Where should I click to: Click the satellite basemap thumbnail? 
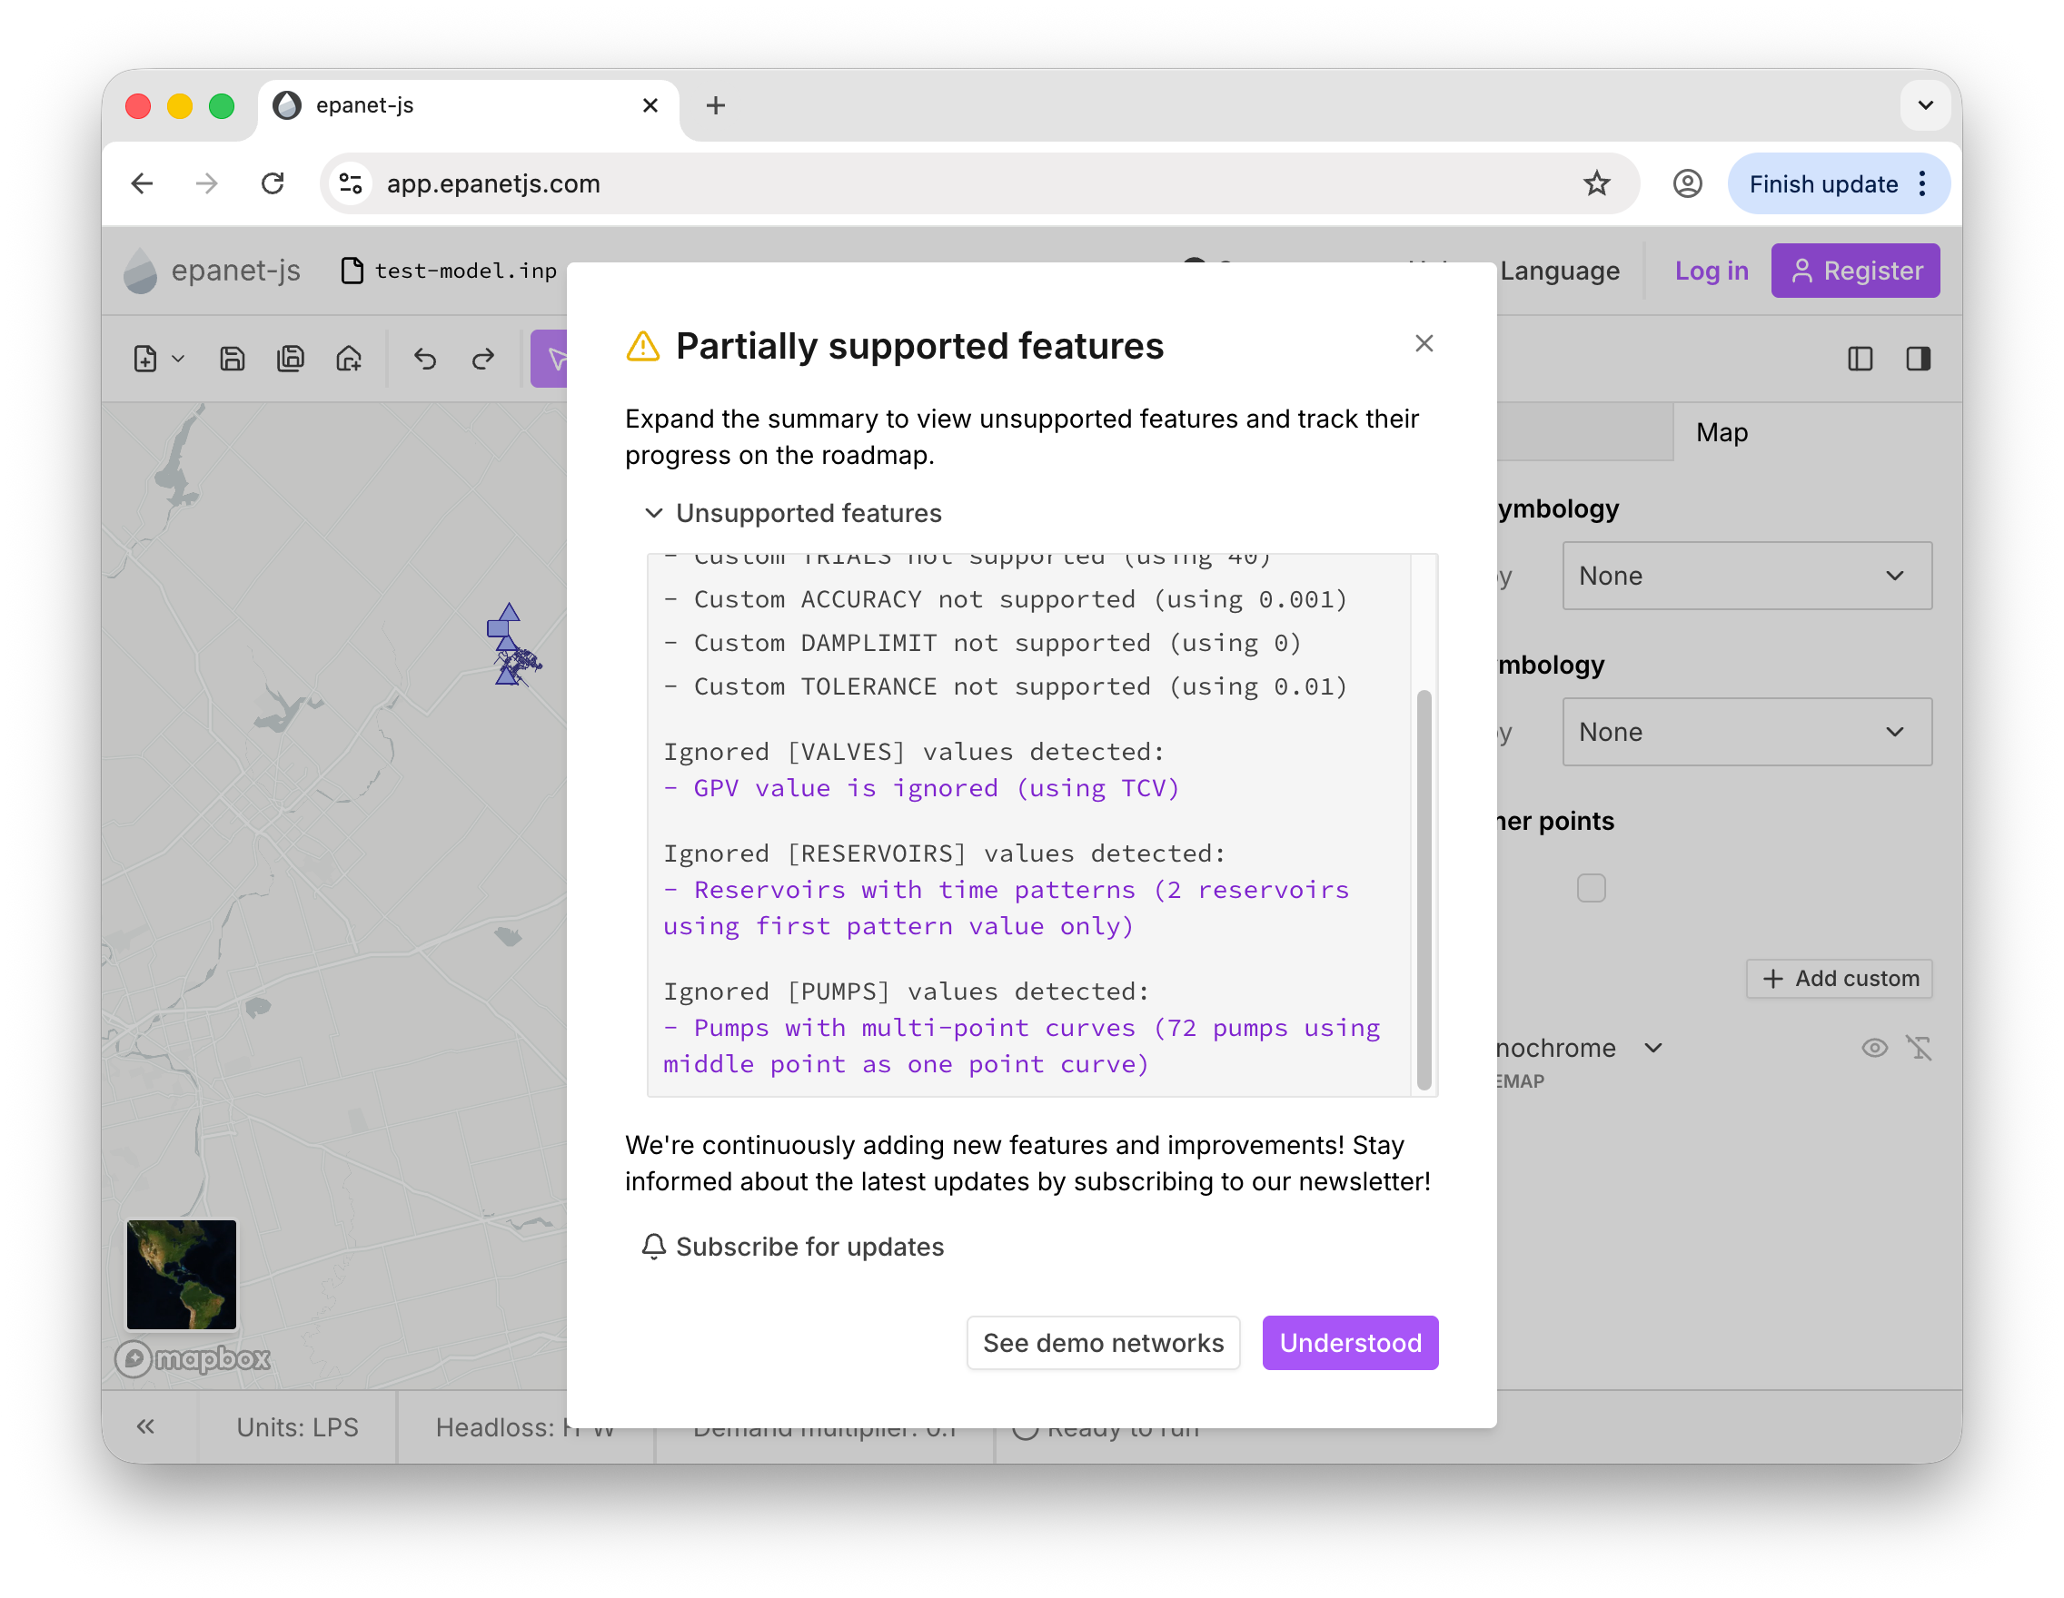point(181,1275)
